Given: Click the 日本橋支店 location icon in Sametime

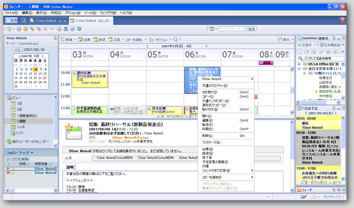Looking at the screenshot, I should click(x=321, y=44).
